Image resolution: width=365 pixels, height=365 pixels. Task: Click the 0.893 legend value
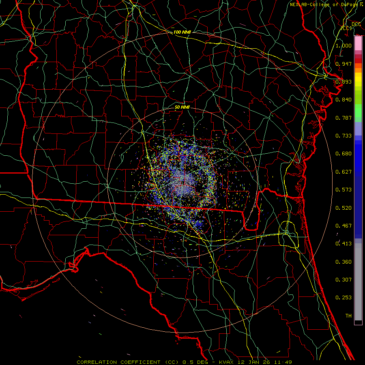point(344,82)
